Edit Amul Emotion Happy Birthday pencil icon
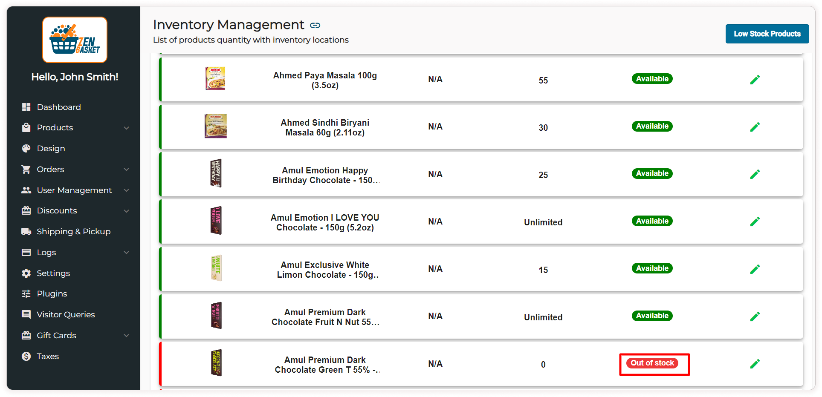The width and height of the screenshot is (822, 397). click(755, 174)
